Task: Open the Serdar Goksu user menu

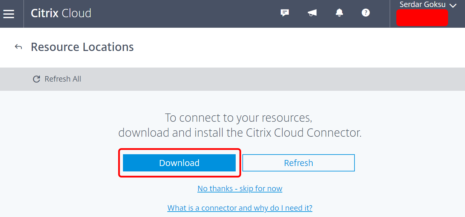Action: point(422,5)
